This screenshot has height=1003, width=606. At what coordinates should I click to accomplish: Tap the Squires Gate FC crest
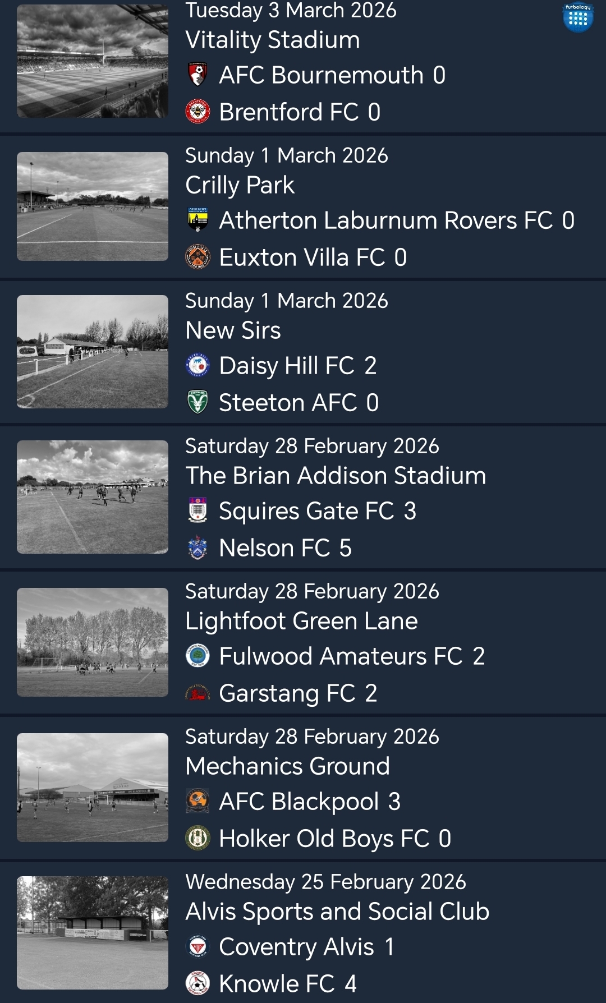[x=198, y=510]
